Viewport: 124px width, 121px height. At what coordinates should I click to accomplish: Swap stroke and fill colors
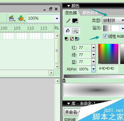click(x=77, y=39)
